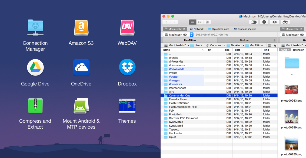
Task: Click the photo00259.png thumbnail
Action: coord(292,116)
